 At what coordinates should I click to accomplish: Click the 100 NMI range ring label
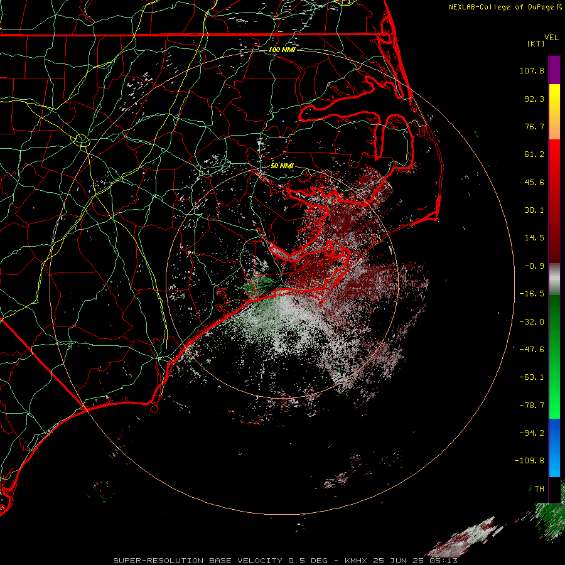(282, 50)
